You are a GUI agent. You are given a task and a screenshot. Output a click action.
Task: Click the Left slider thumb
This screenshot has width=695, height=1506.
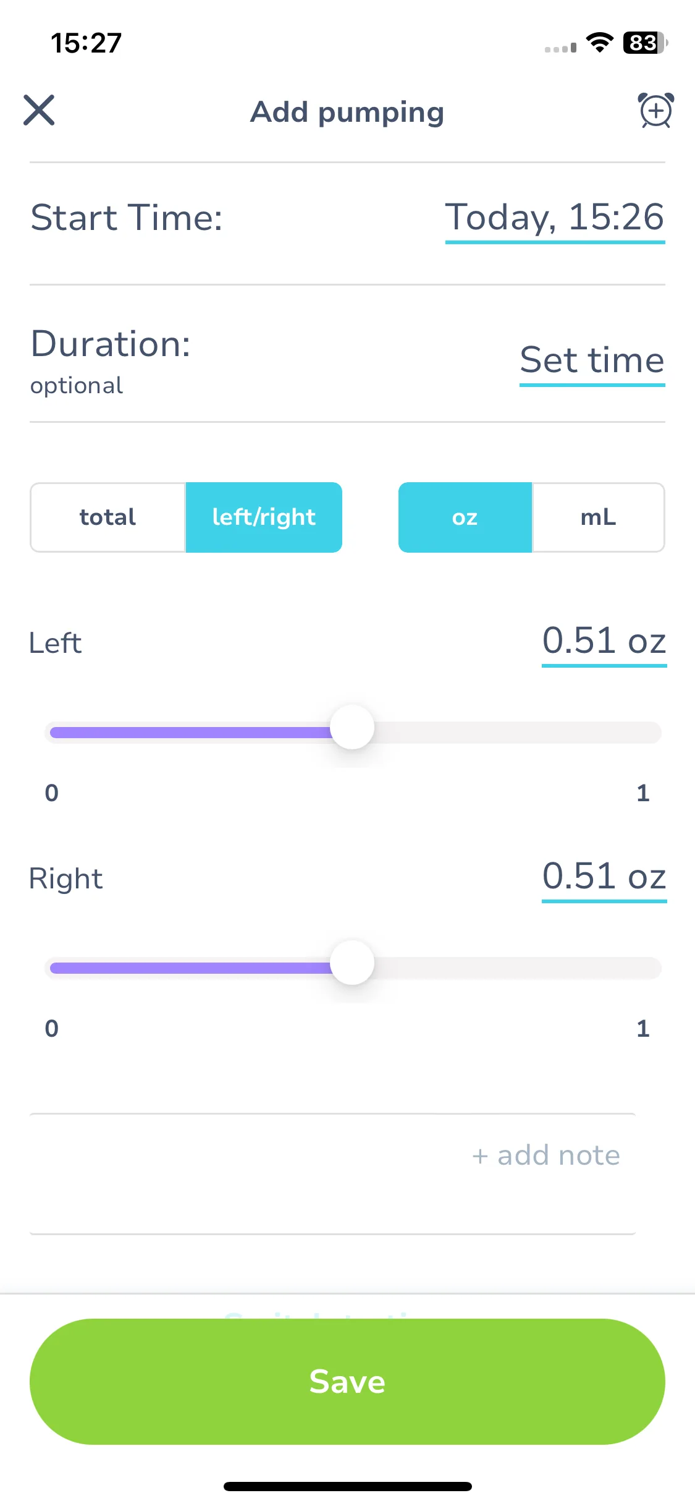[352, 727]
